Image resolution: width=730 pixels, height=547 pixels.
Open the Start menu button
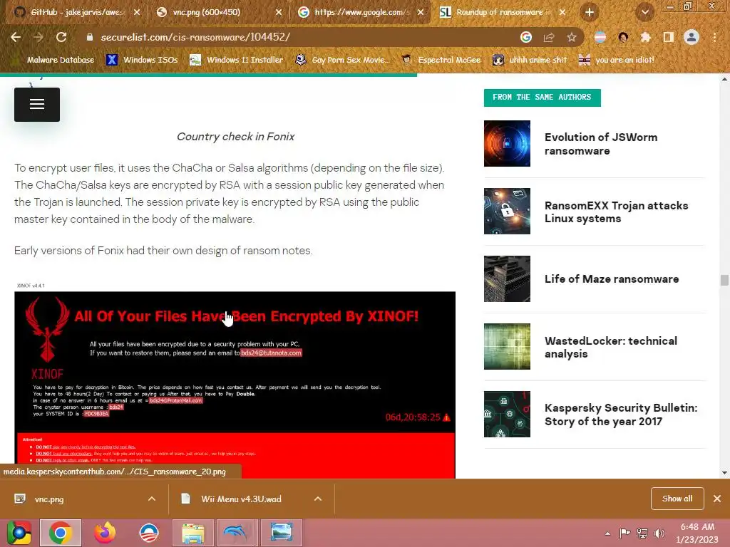coord(19,533)
